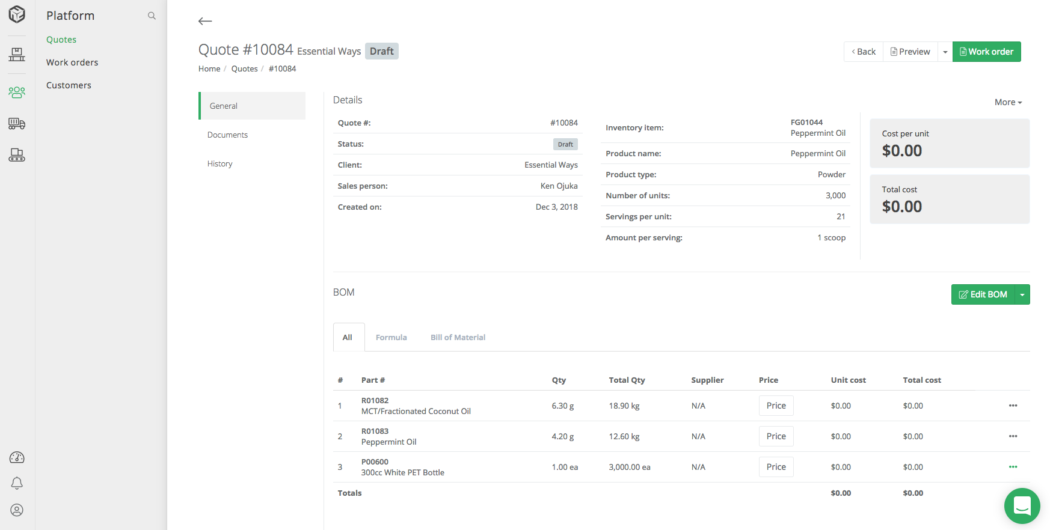This screenshot has height=530, width=1050.
Task: Click the search magnifier icon in sidebar
Action: 152,16
